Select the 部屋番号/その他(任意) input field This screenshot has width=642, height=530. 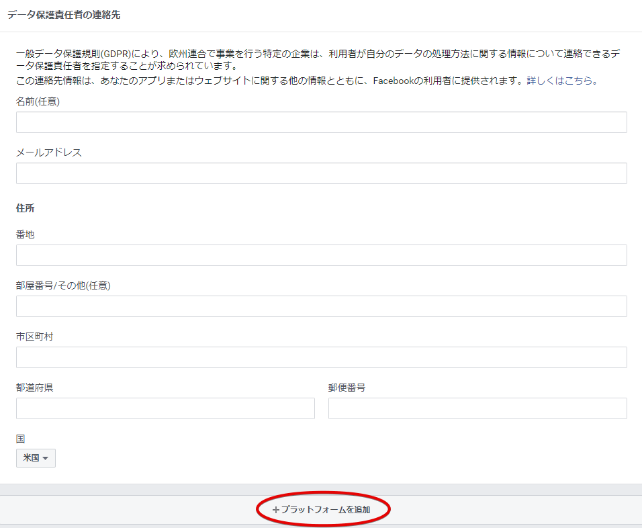[322, 307]
